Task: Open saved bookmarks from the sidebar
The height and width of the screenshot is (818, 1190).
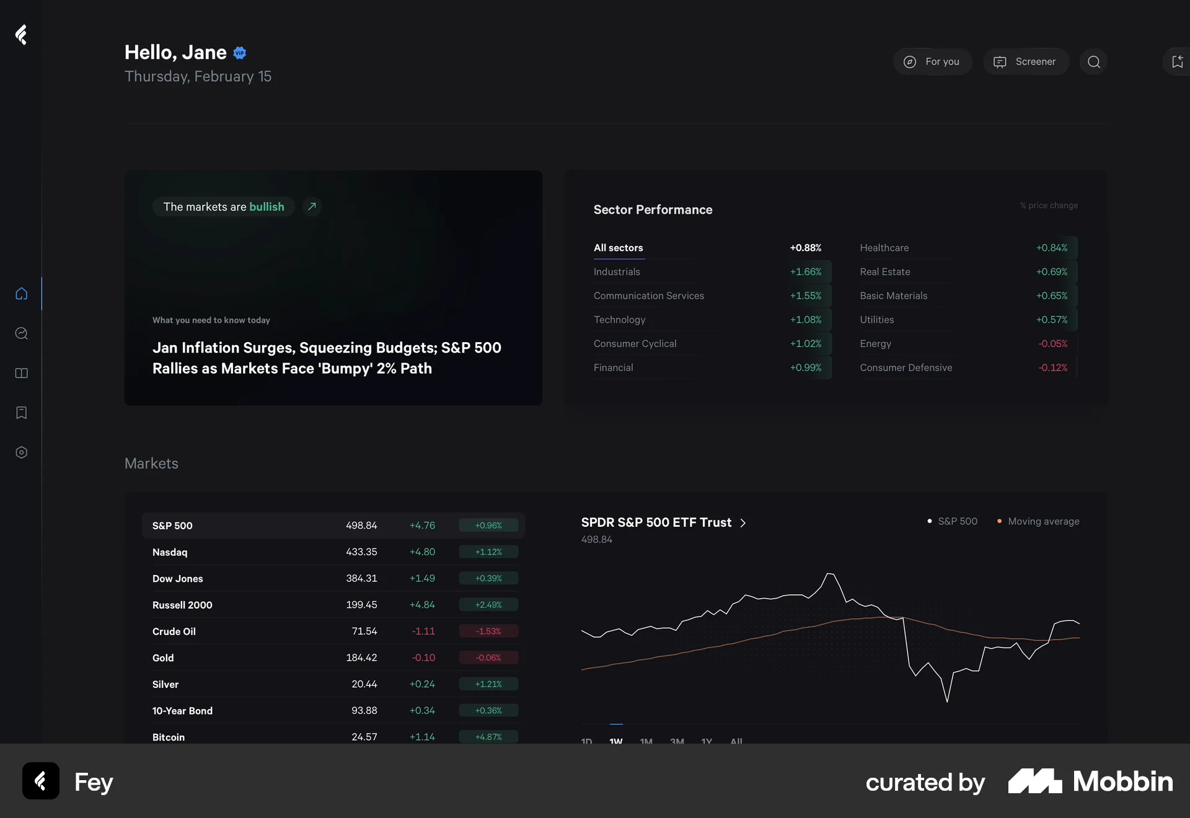Action: coord(21,413)
